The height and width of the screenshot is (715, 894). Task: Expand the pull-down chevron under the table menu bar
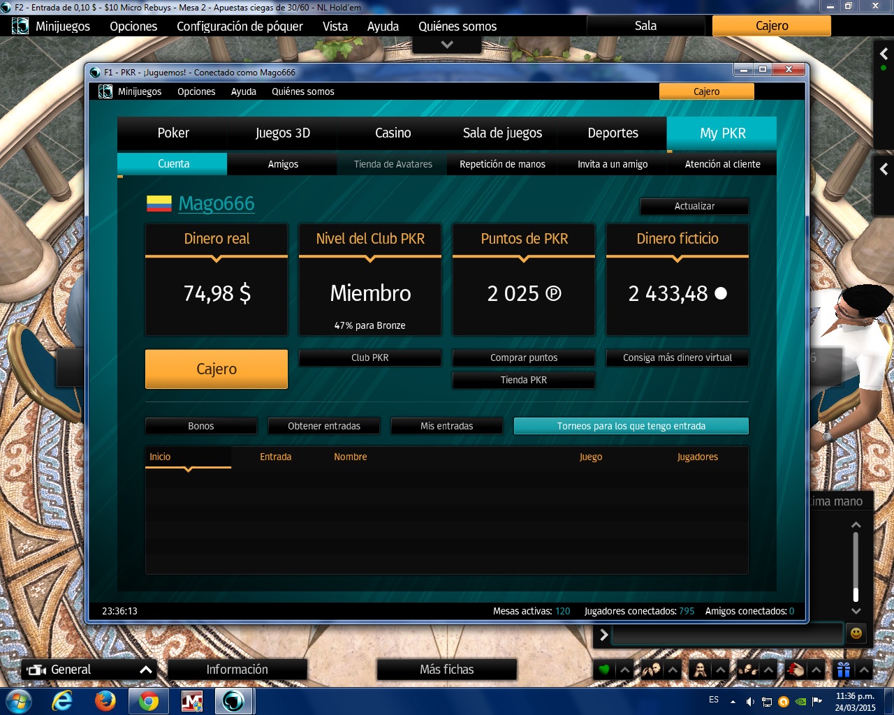[447, 45]
